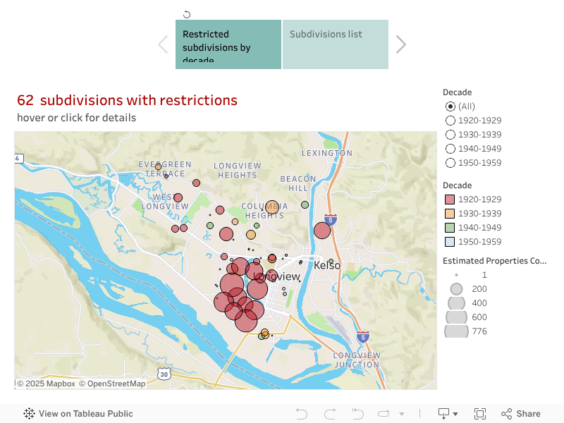This screenshot has height=423, width=564.
Task: Choose the 1940-1949 decade filter
Action: click(x=450, y=149)
